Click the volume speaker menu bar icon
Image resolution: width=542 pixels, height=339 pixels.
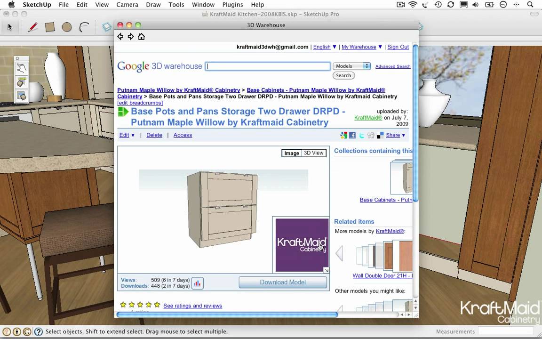(476, 5)
